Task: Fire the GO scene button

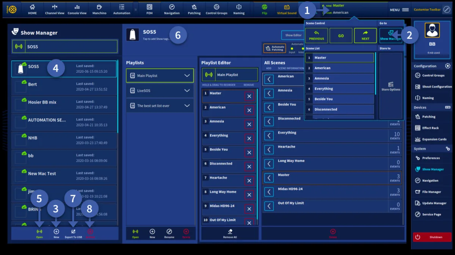Action: (x=341, y=36)
